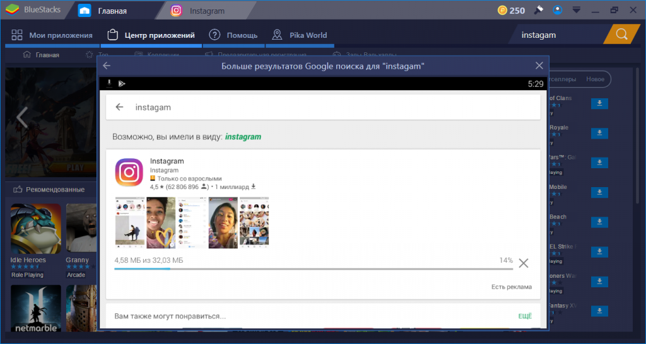Open the Pika World tab
The image size is (646, 344).
[300, 35]
